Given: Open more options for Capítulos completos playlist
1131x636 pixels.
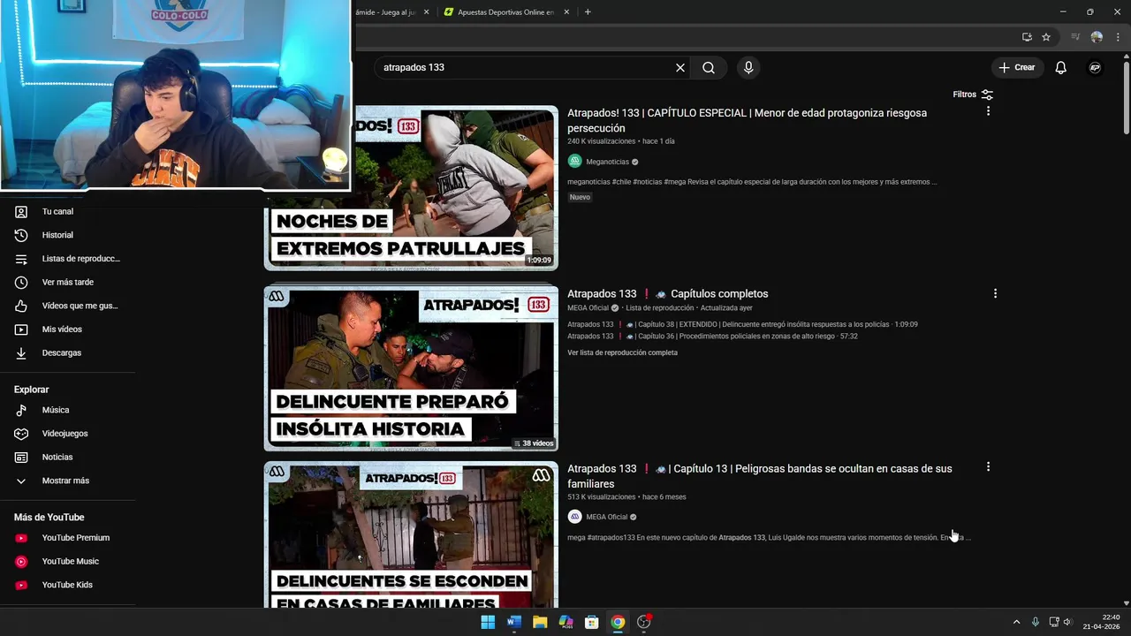Looking at the screenshot, I should click(x=995, y=294).
